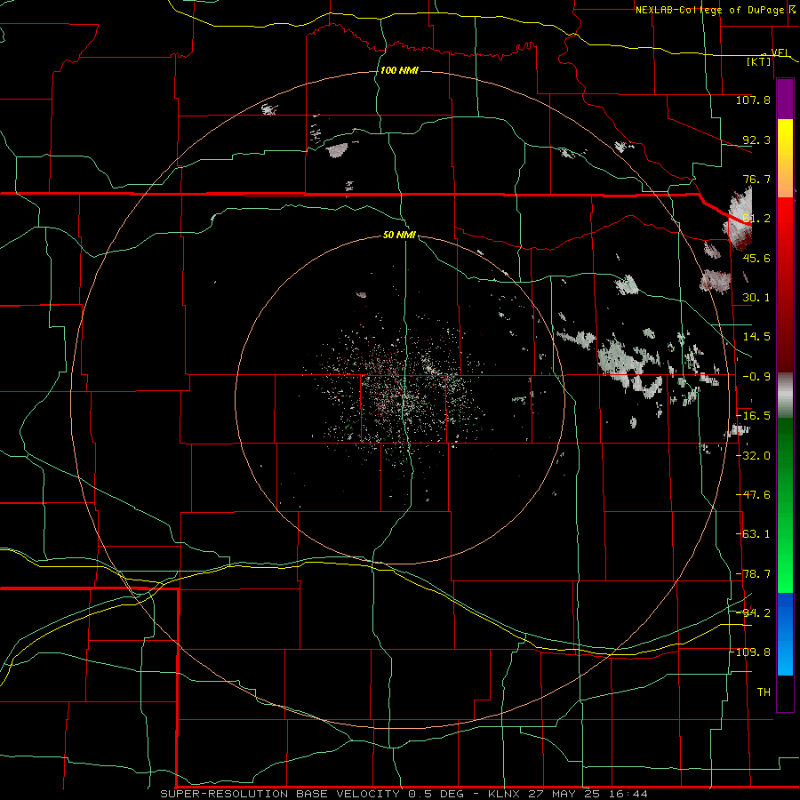Select the 107.8 scale value
The width and height of the screenshot is (800, 800).
coord(753,100)
